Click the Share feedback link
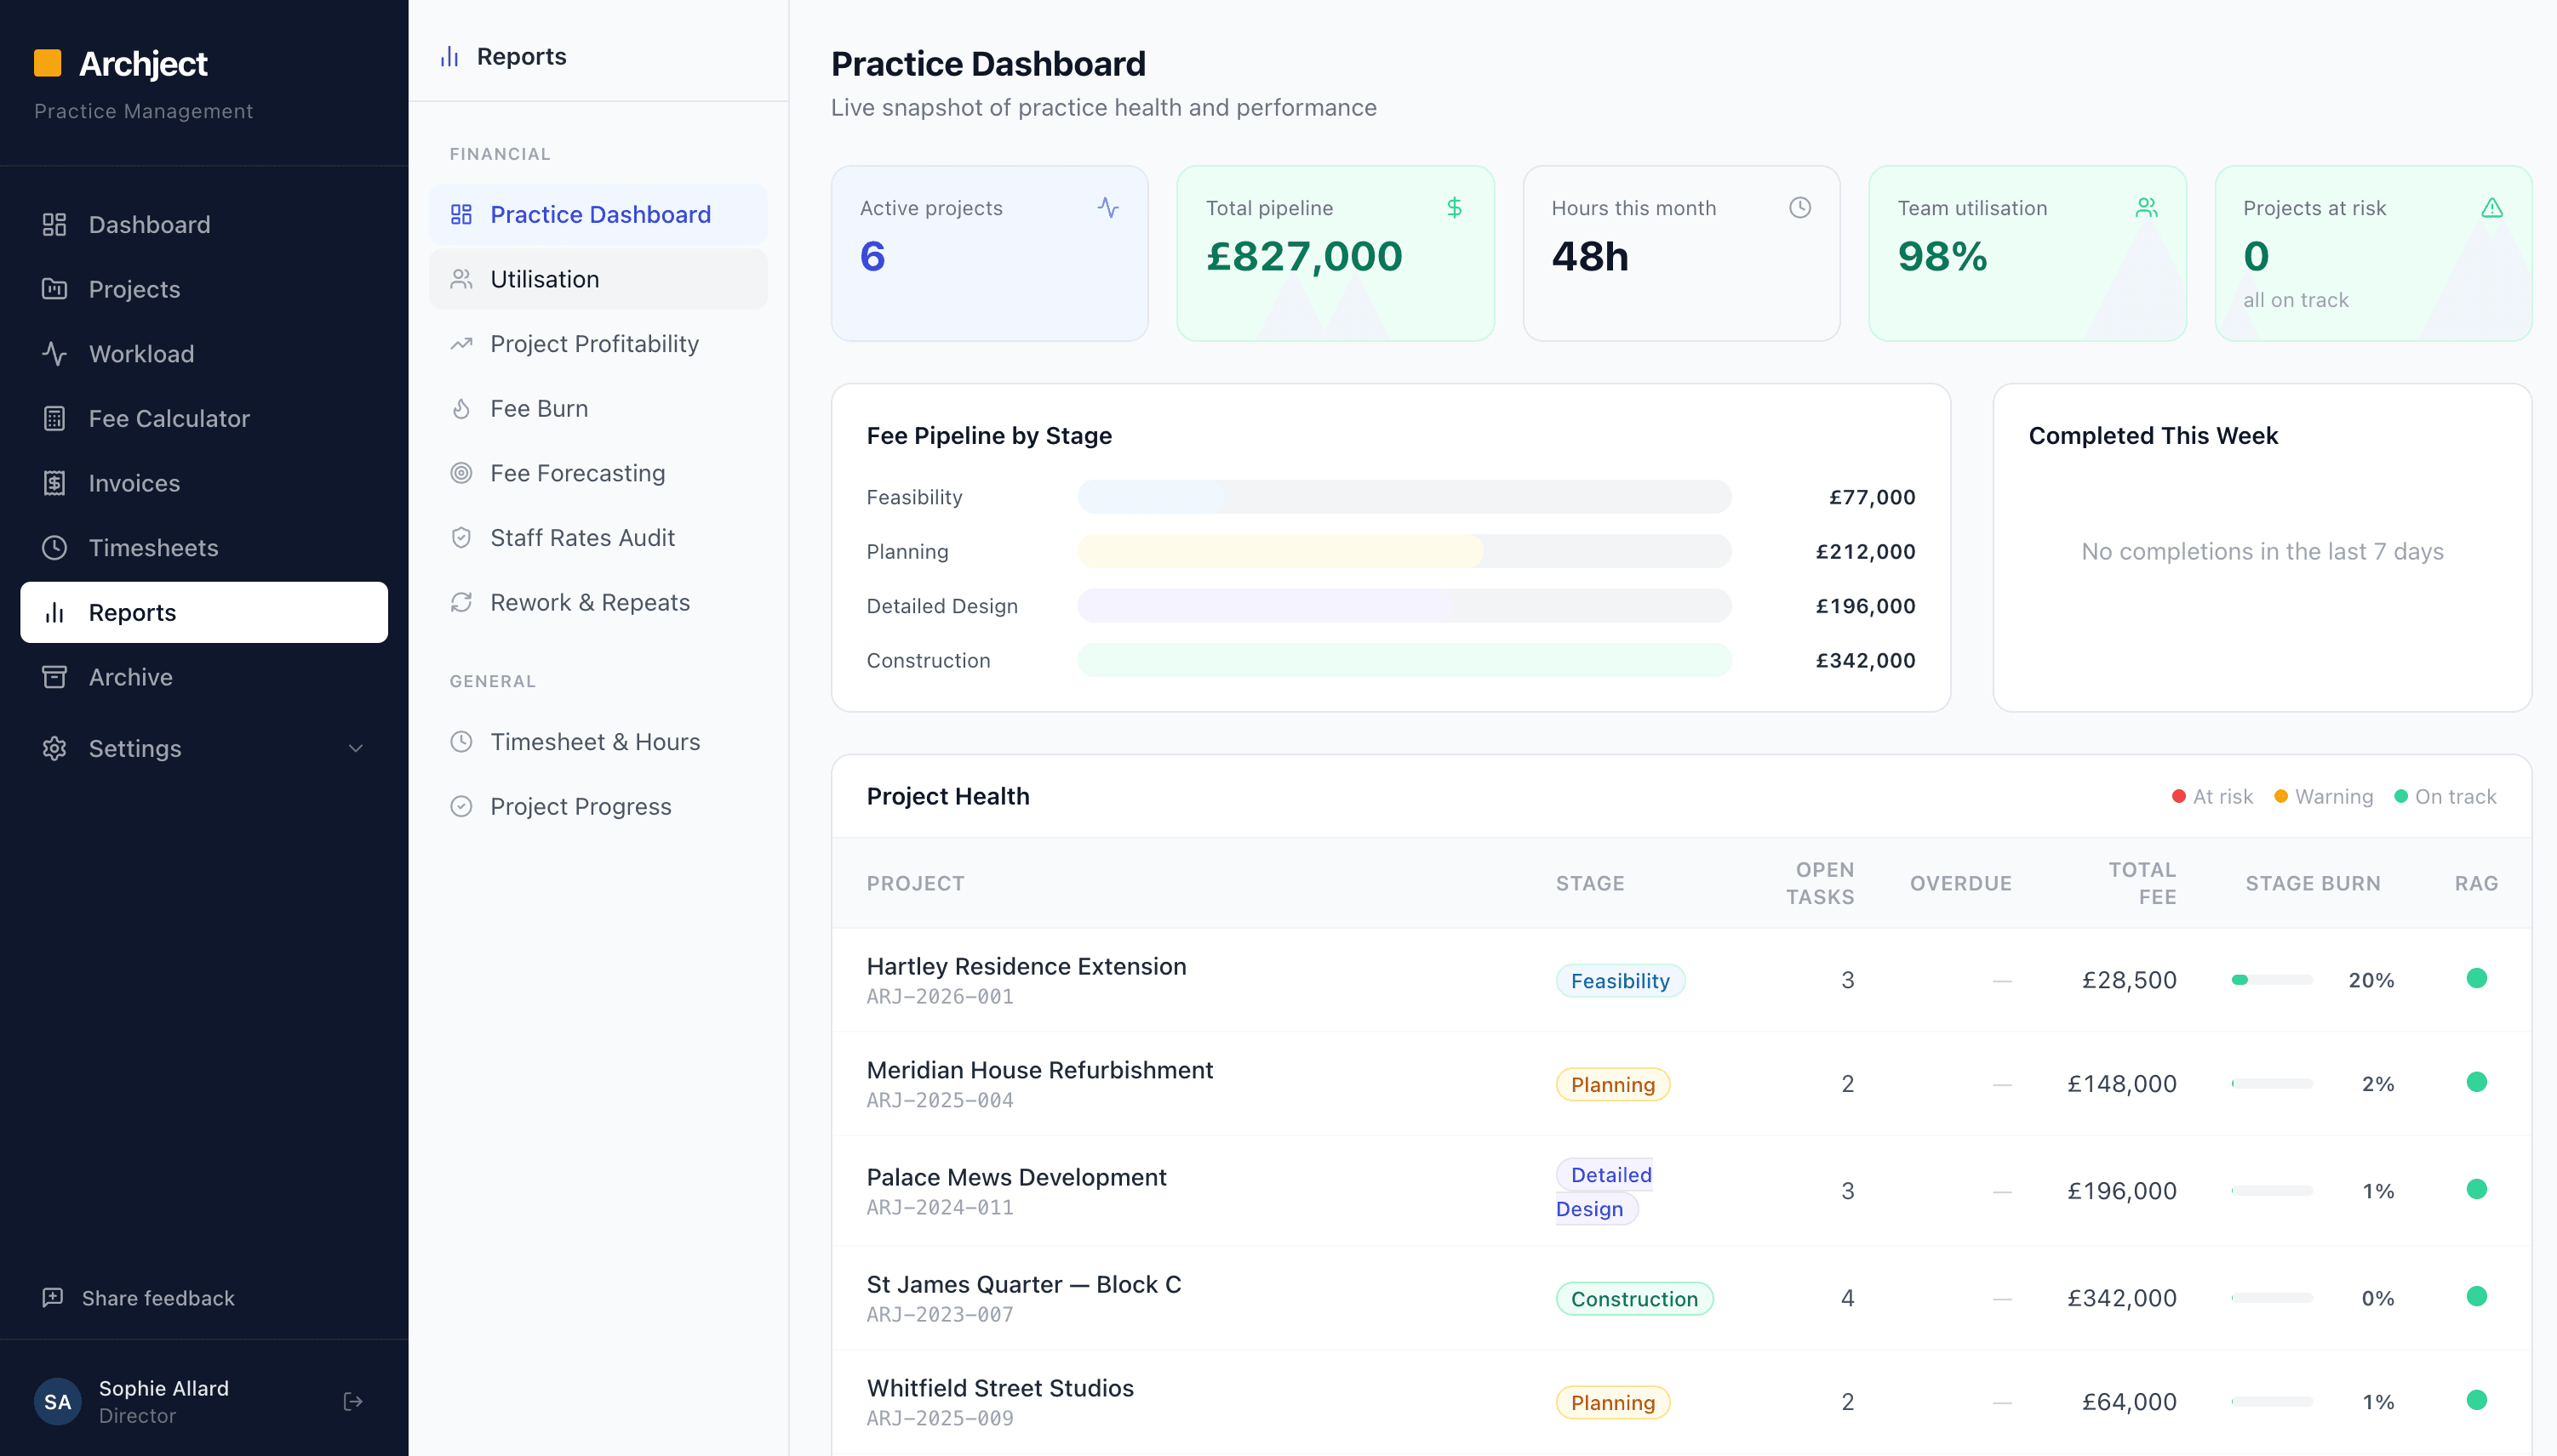Image resolution: width=2557 pixels, height=1456 pixels. point(138,1298)
